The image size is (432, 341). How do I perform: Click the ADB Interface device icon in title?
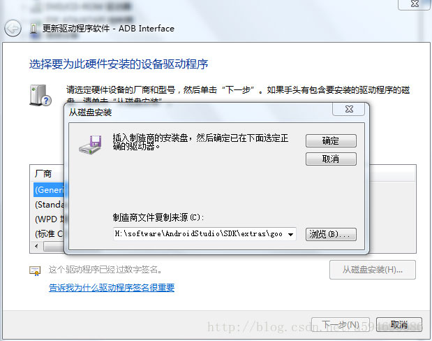click(x=33, y=29)
